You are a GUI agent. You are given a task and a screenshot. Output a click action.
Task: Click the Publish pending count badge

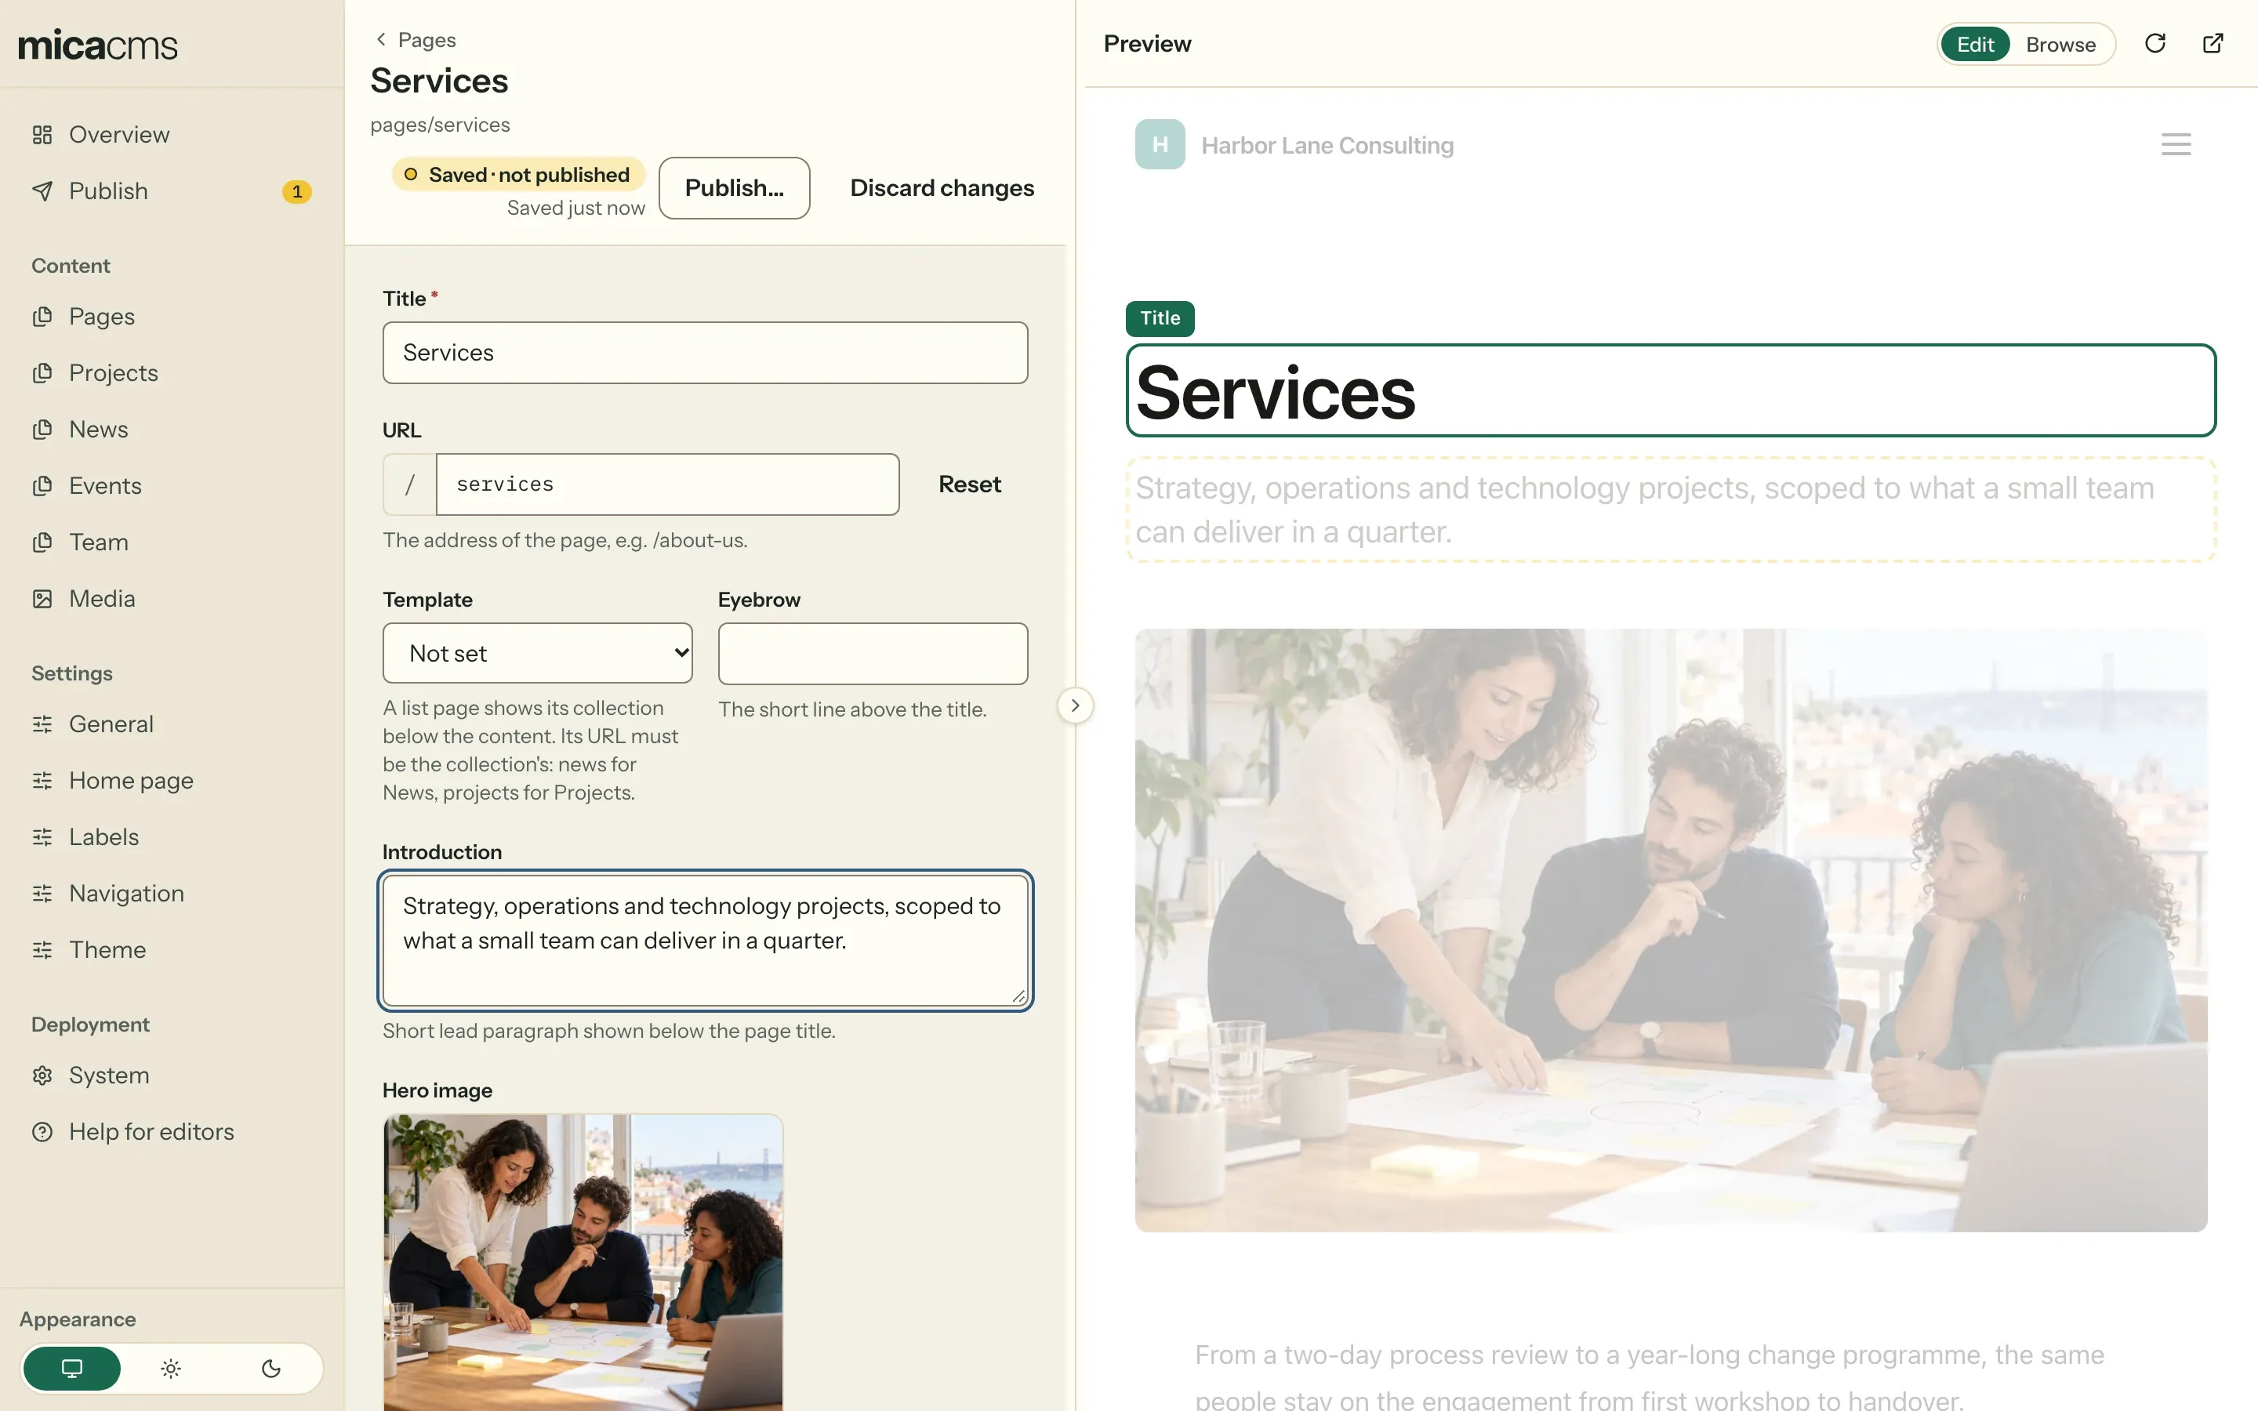tap(296, 191)
